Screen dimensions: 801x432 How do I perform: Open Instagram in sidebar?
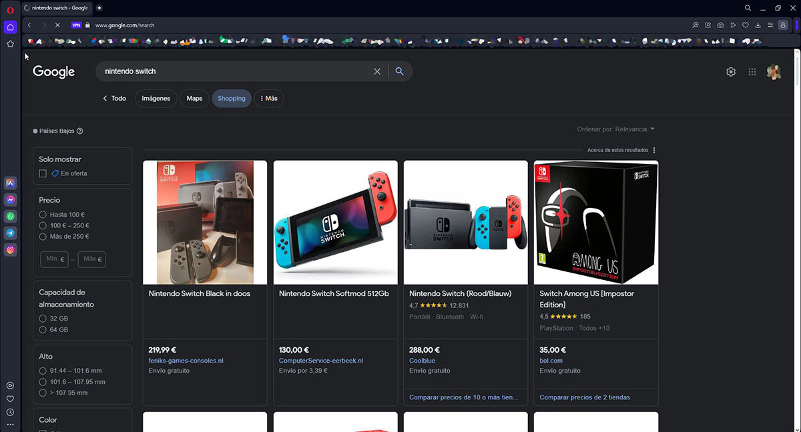point(10,249)
